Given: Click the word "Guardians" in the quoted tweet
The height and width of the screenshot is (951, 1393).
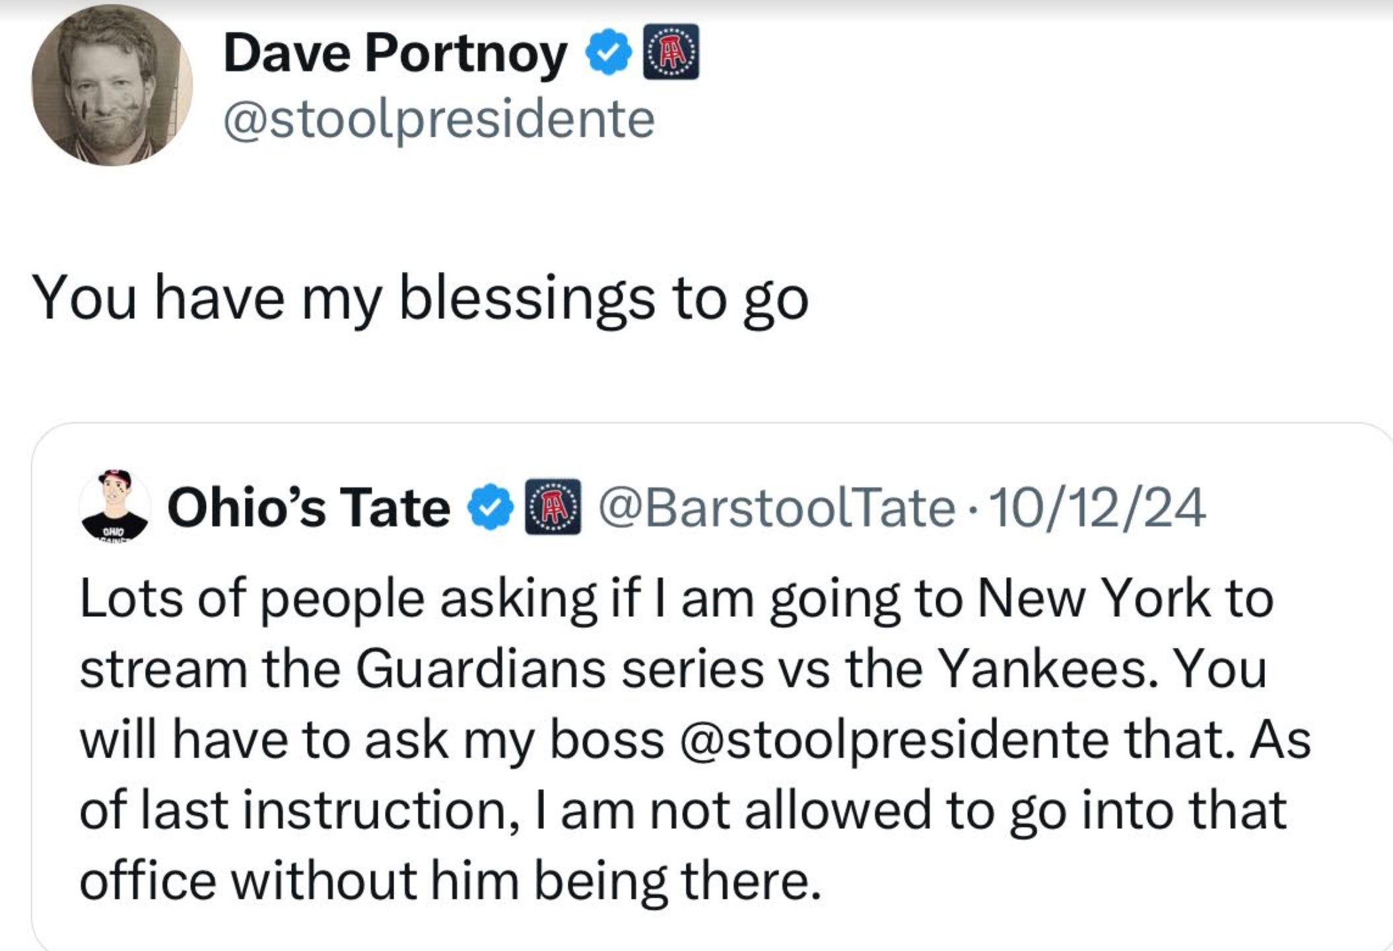Looking at the screenshot, I should click(x=481, y=669).
